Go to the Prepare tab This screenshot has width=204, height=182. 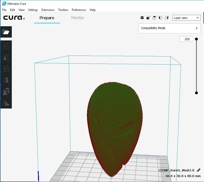point(47,18)
